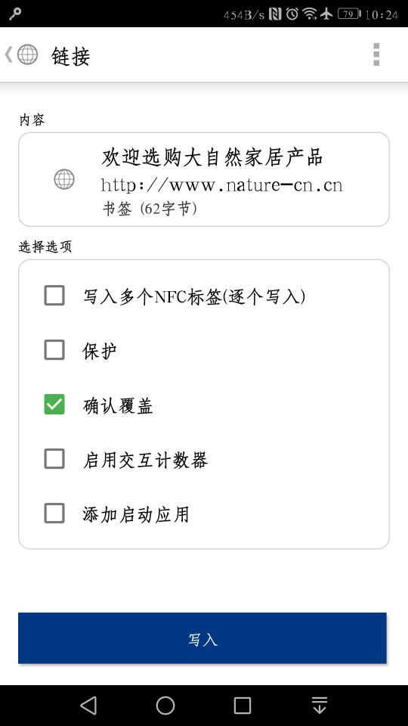Tap the pull-down notification icon in the nav bar
408x726 pixels.
coord(319,706)
